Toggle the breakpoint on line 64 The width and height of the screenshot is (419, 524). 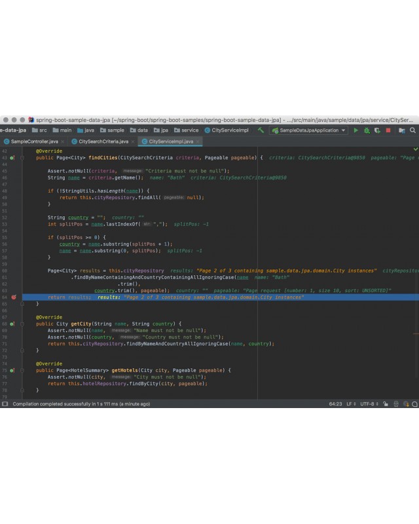[x=13, y=297]
